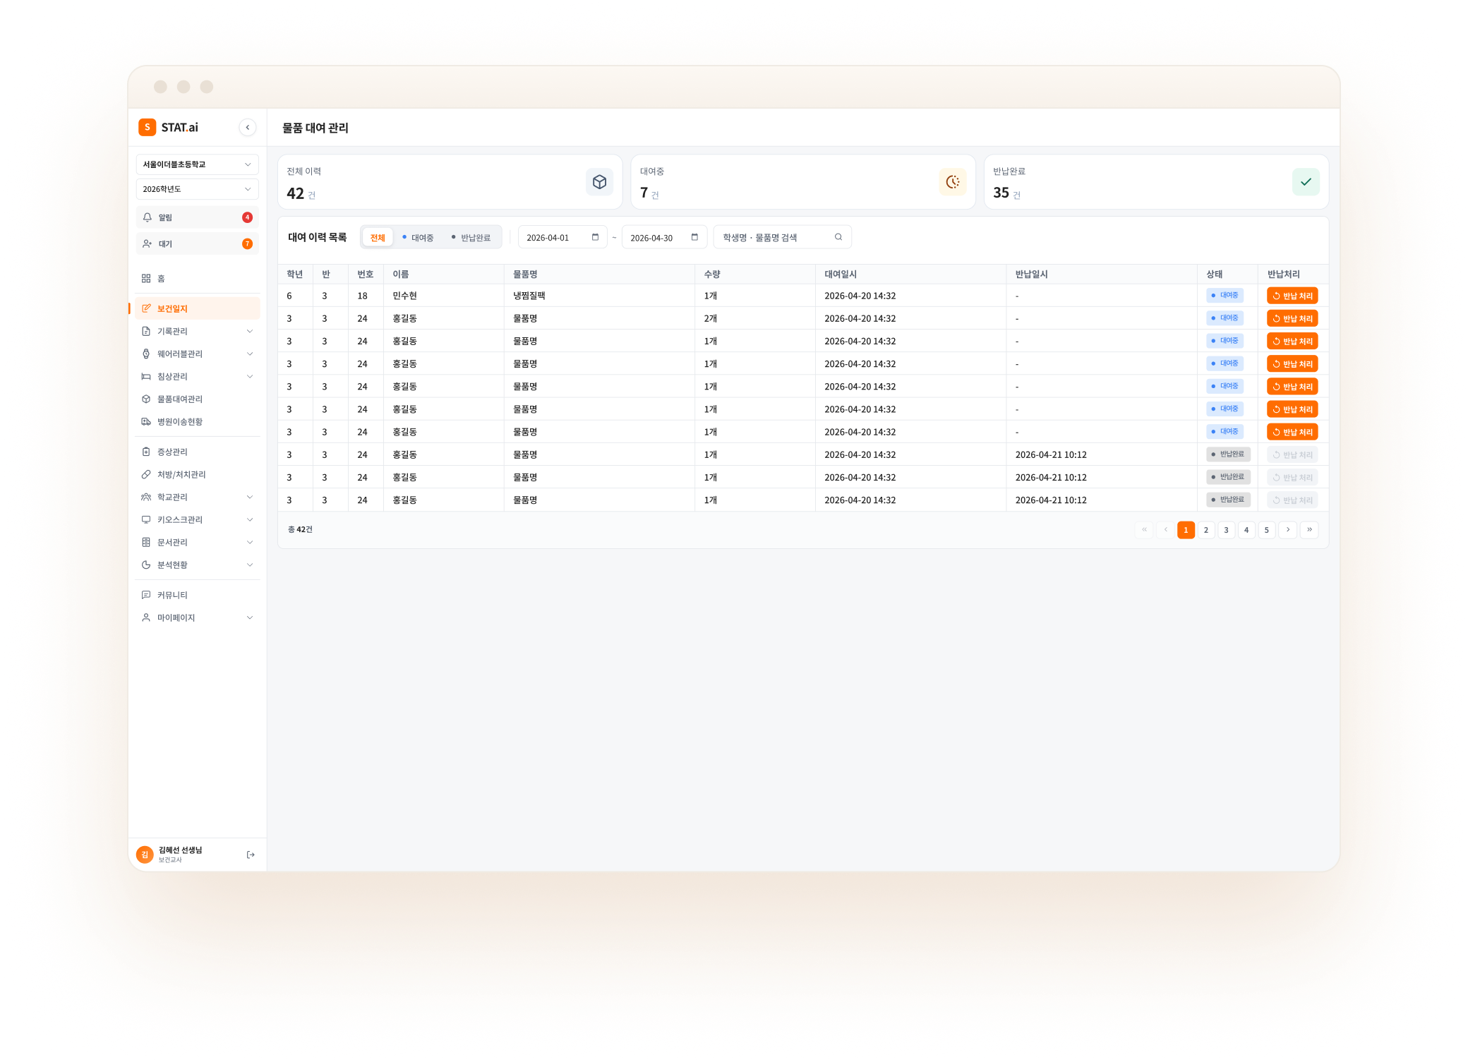
Task: Click the clock icon on 대여중 card
Action: (x=953, y=182)
